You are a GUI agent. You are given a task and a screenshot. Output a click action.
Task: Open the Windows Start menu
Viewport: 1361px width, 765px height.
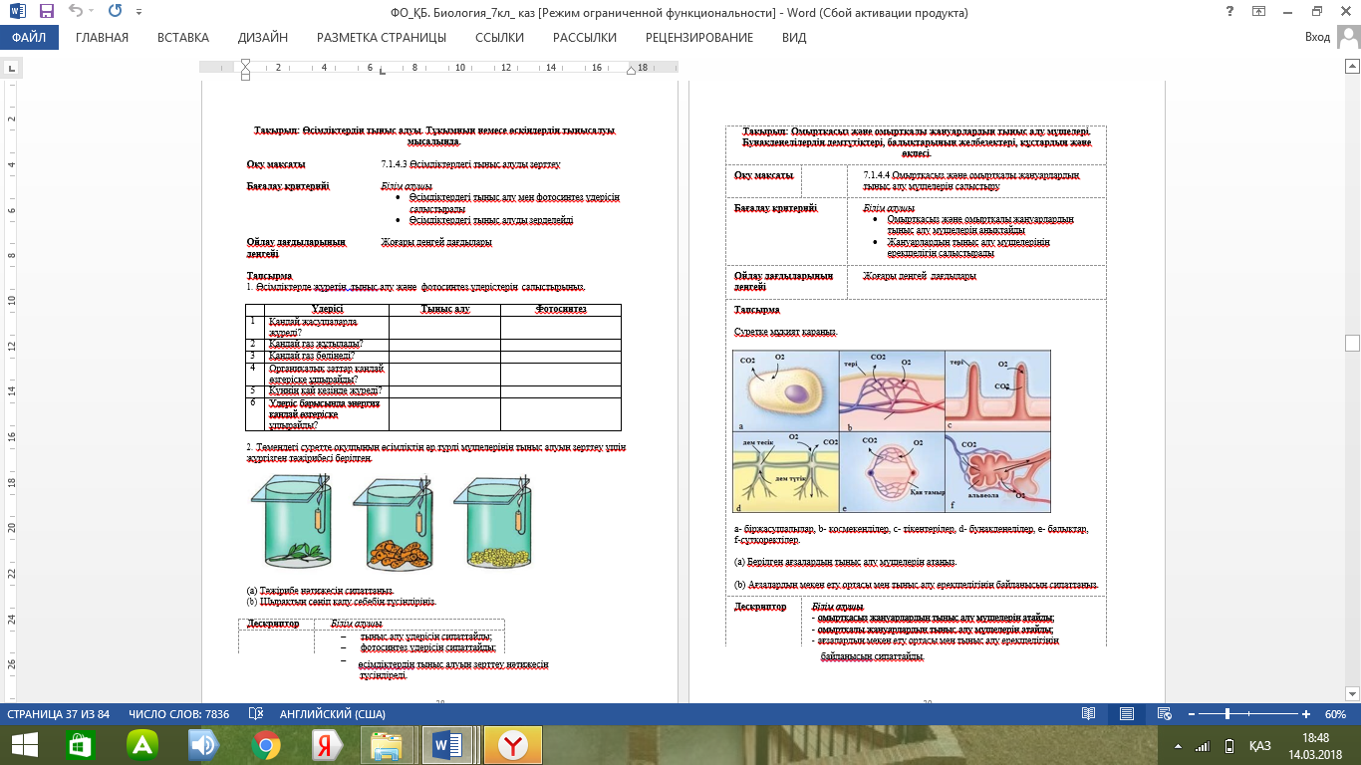pyautogui.click(x=24, y=745)
